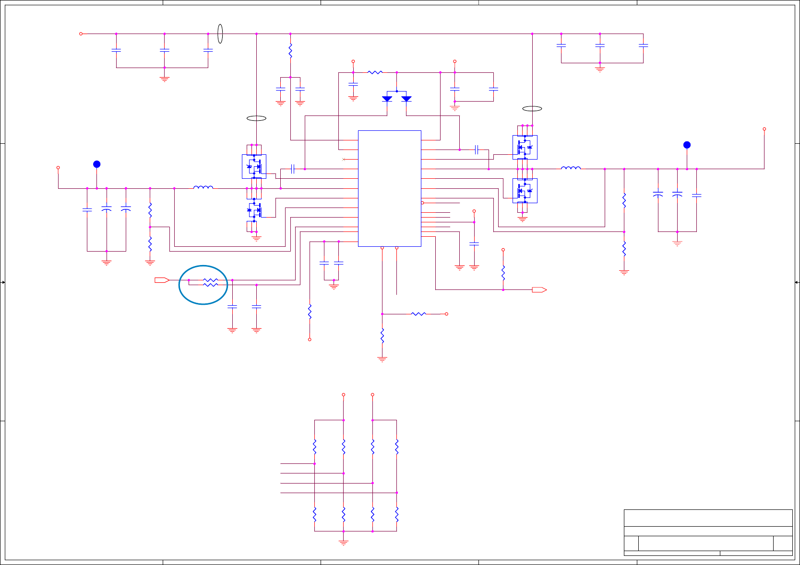Viewport: 800px width, 565px height.
Task: Select the output off-page connector right of the IC
Action: point(539,289)
